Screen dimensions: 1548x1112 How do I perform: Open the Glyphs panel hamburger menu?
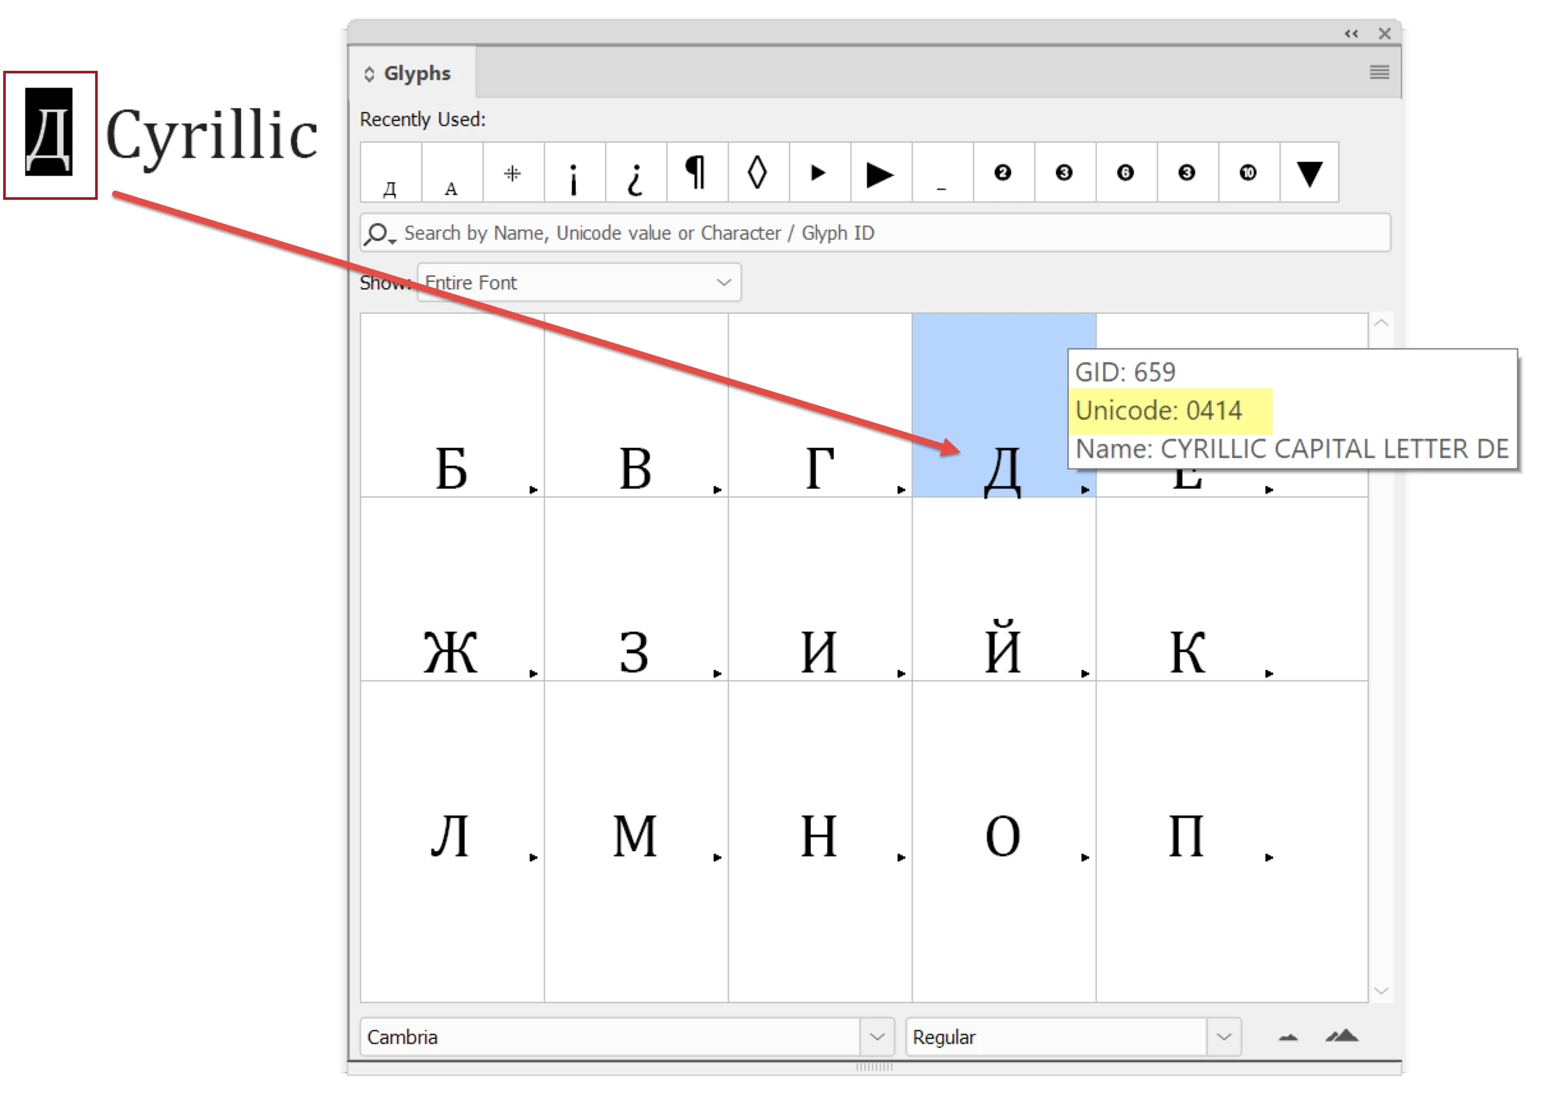(1379, 72)
